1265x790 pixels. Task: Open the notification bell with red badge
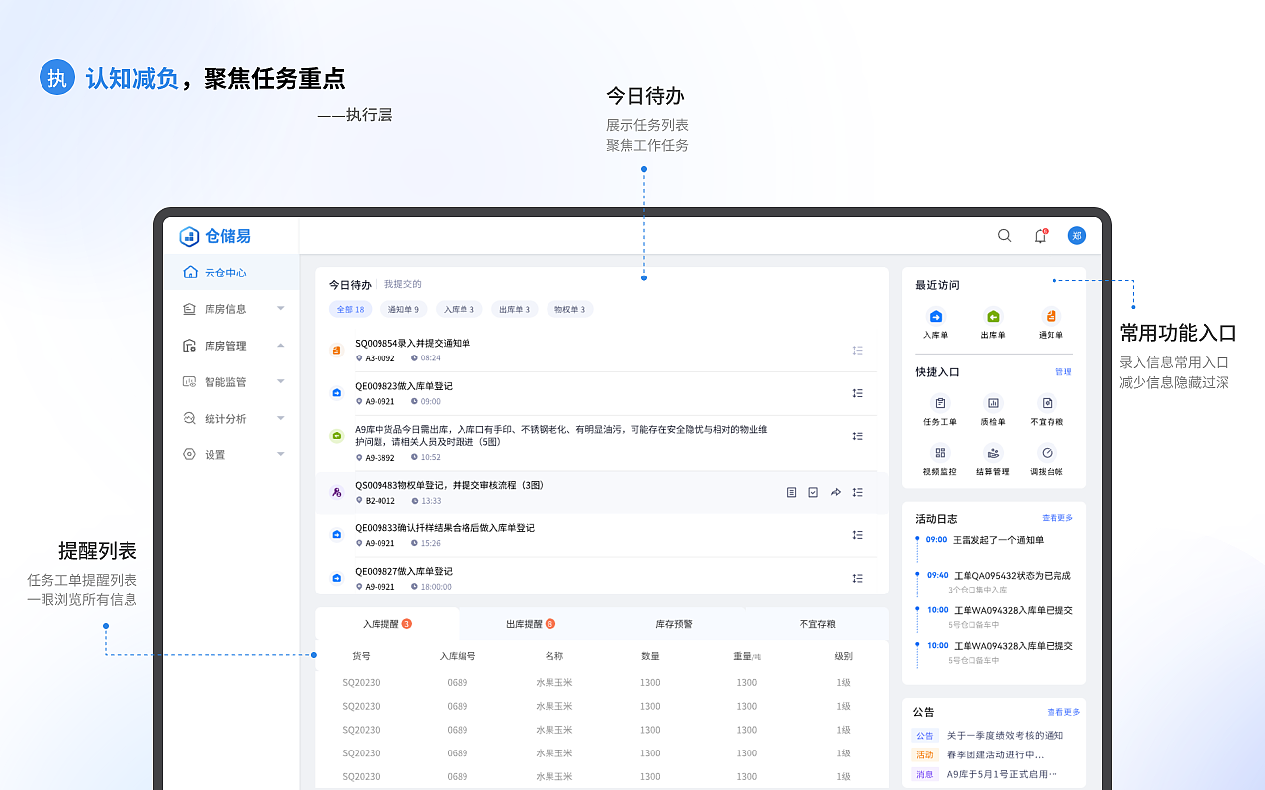pyautogui.click(x=1040, y=236)
